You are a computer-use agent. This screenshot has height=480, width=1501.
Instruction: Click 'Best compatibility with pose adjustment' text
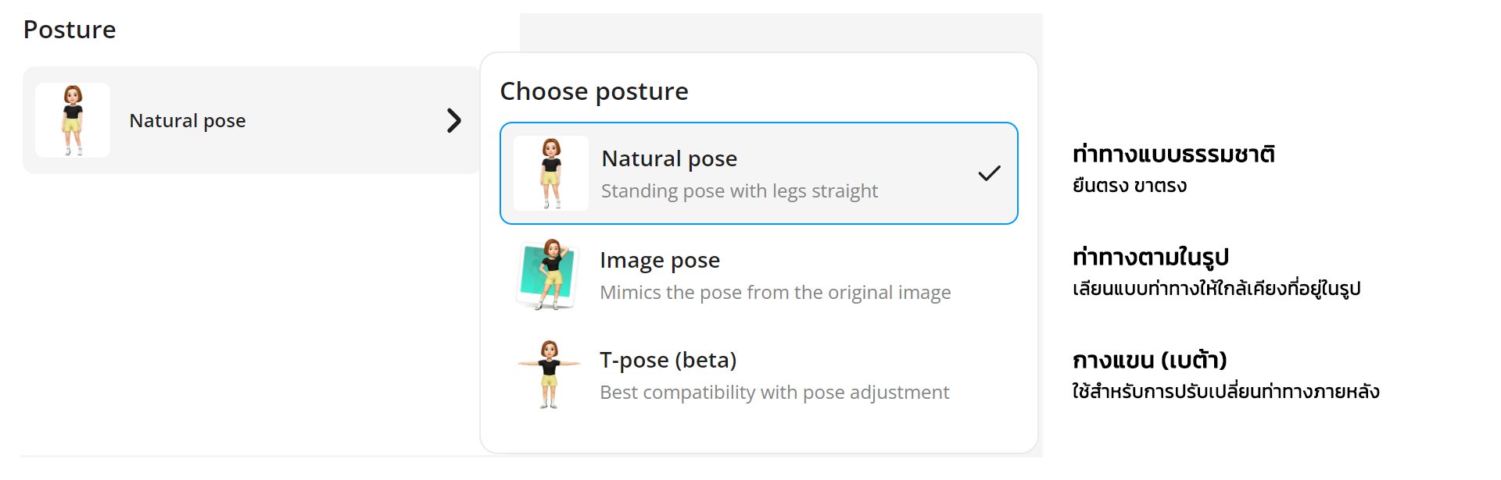coord(774,393)
